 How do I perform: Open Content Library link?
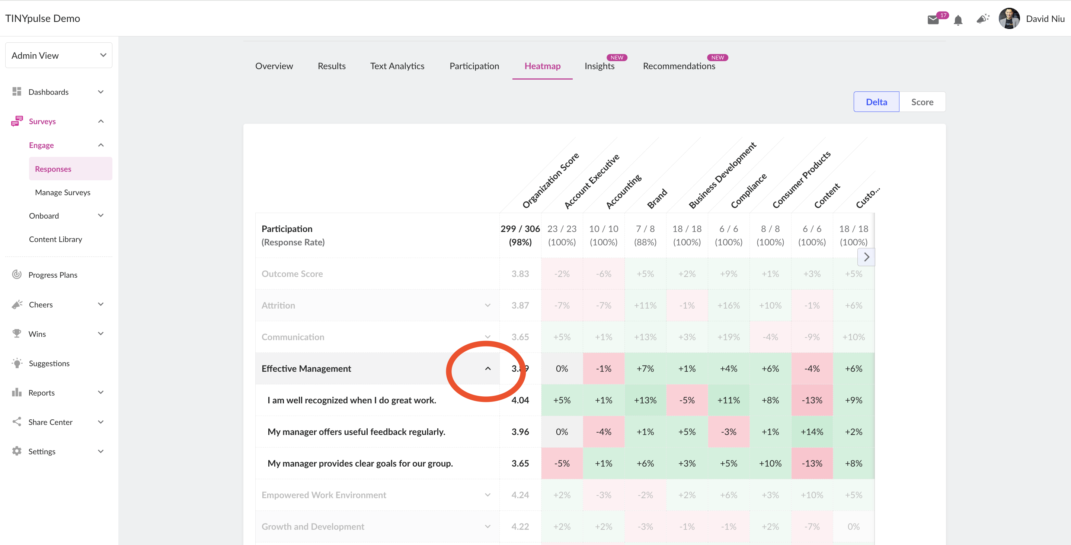[56, 239]
